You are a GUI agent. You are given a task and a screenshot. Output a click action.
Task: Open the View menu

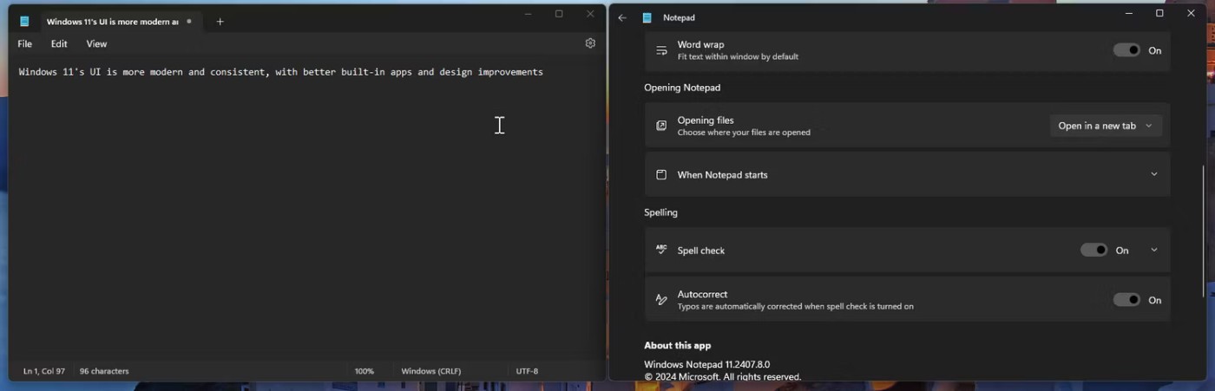click(x=96, y=44)
